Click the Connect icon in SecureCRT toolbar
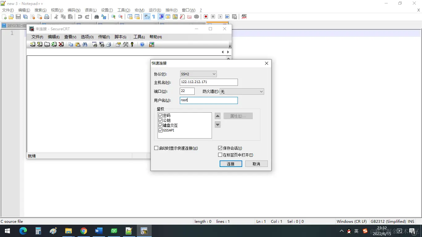This screenshot has height=237, width=422. point(32,44)
